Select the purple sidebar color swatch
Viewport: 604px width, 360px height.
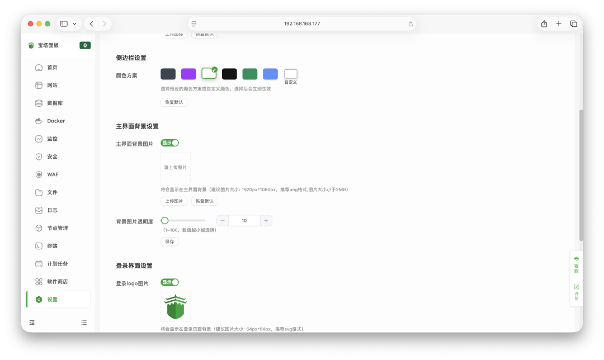188,74
